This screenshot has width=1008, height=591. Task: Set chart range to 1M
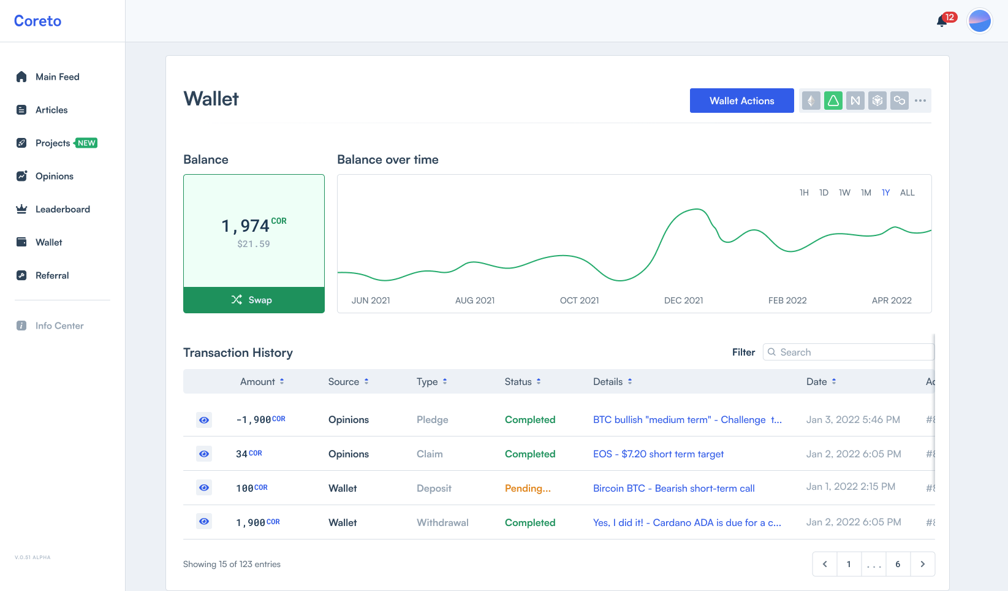pos(866,193)
